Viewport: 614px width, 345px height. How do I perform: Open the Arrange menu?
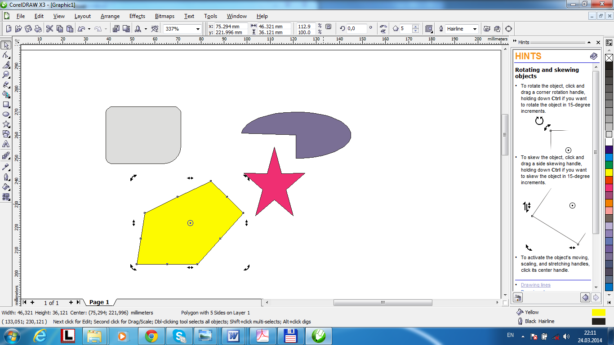(x=110, y=16)
